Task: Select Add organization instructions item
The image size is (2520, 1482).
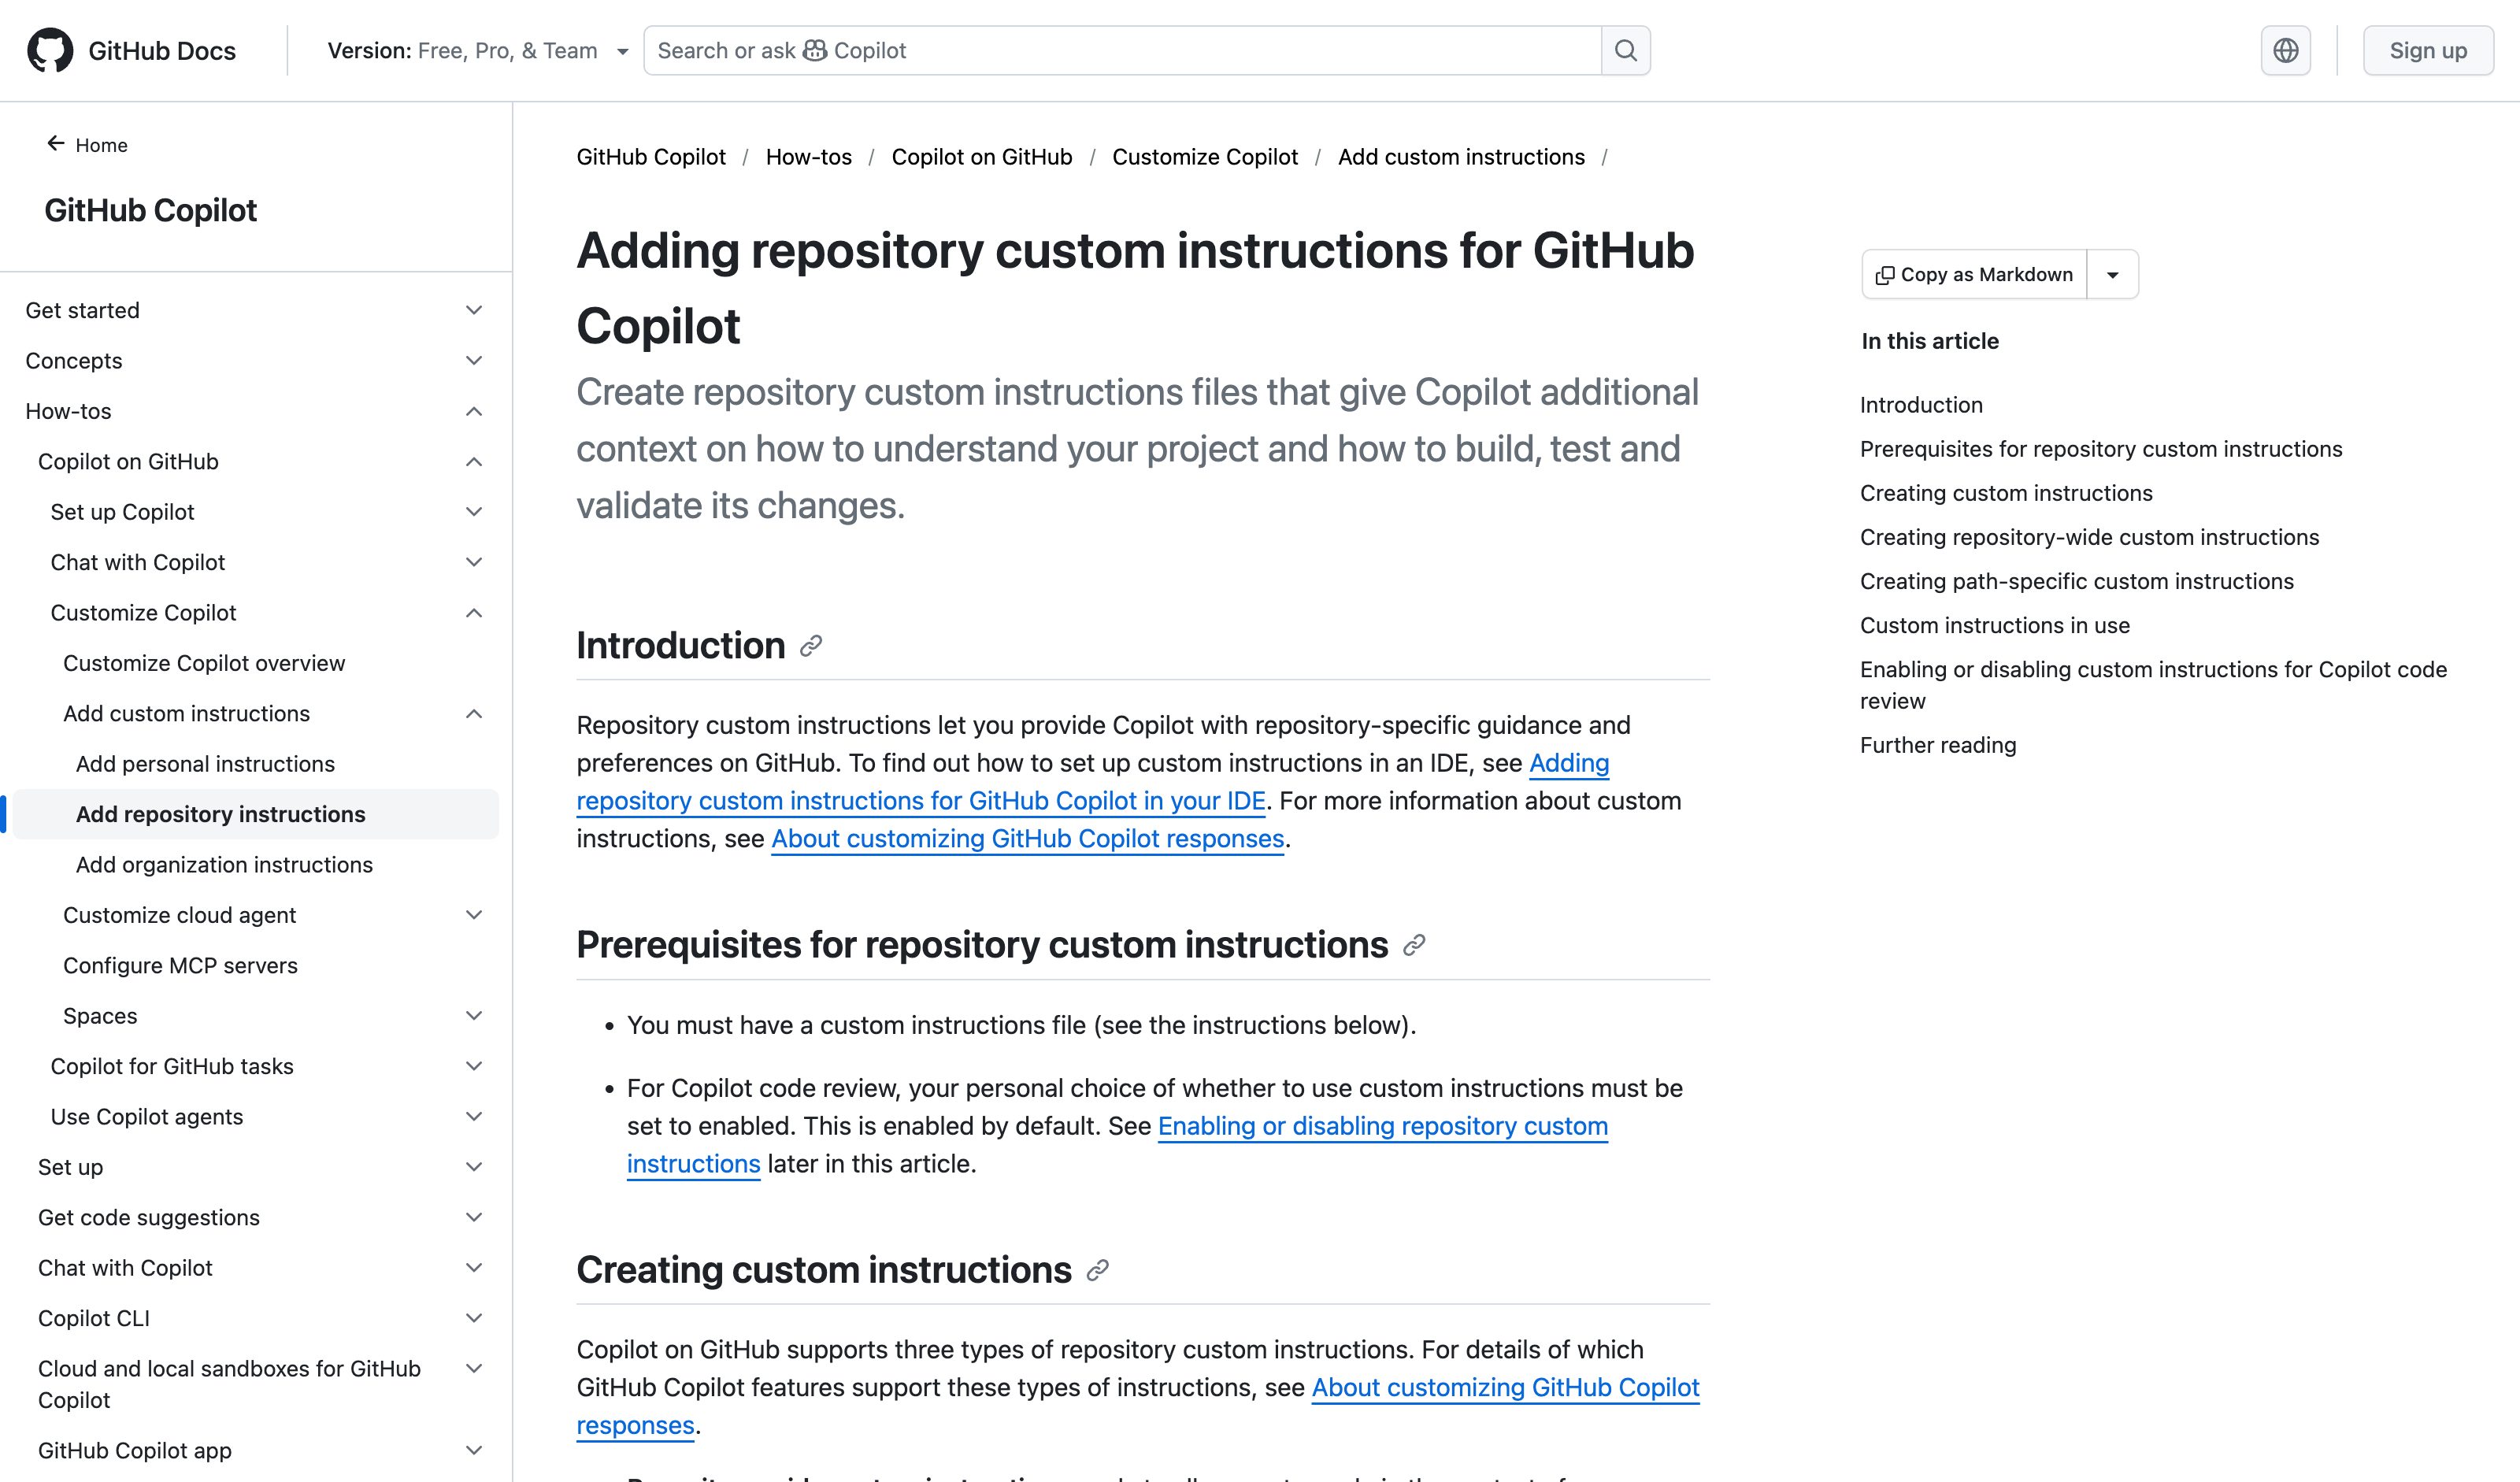Action: coord(224,865)
